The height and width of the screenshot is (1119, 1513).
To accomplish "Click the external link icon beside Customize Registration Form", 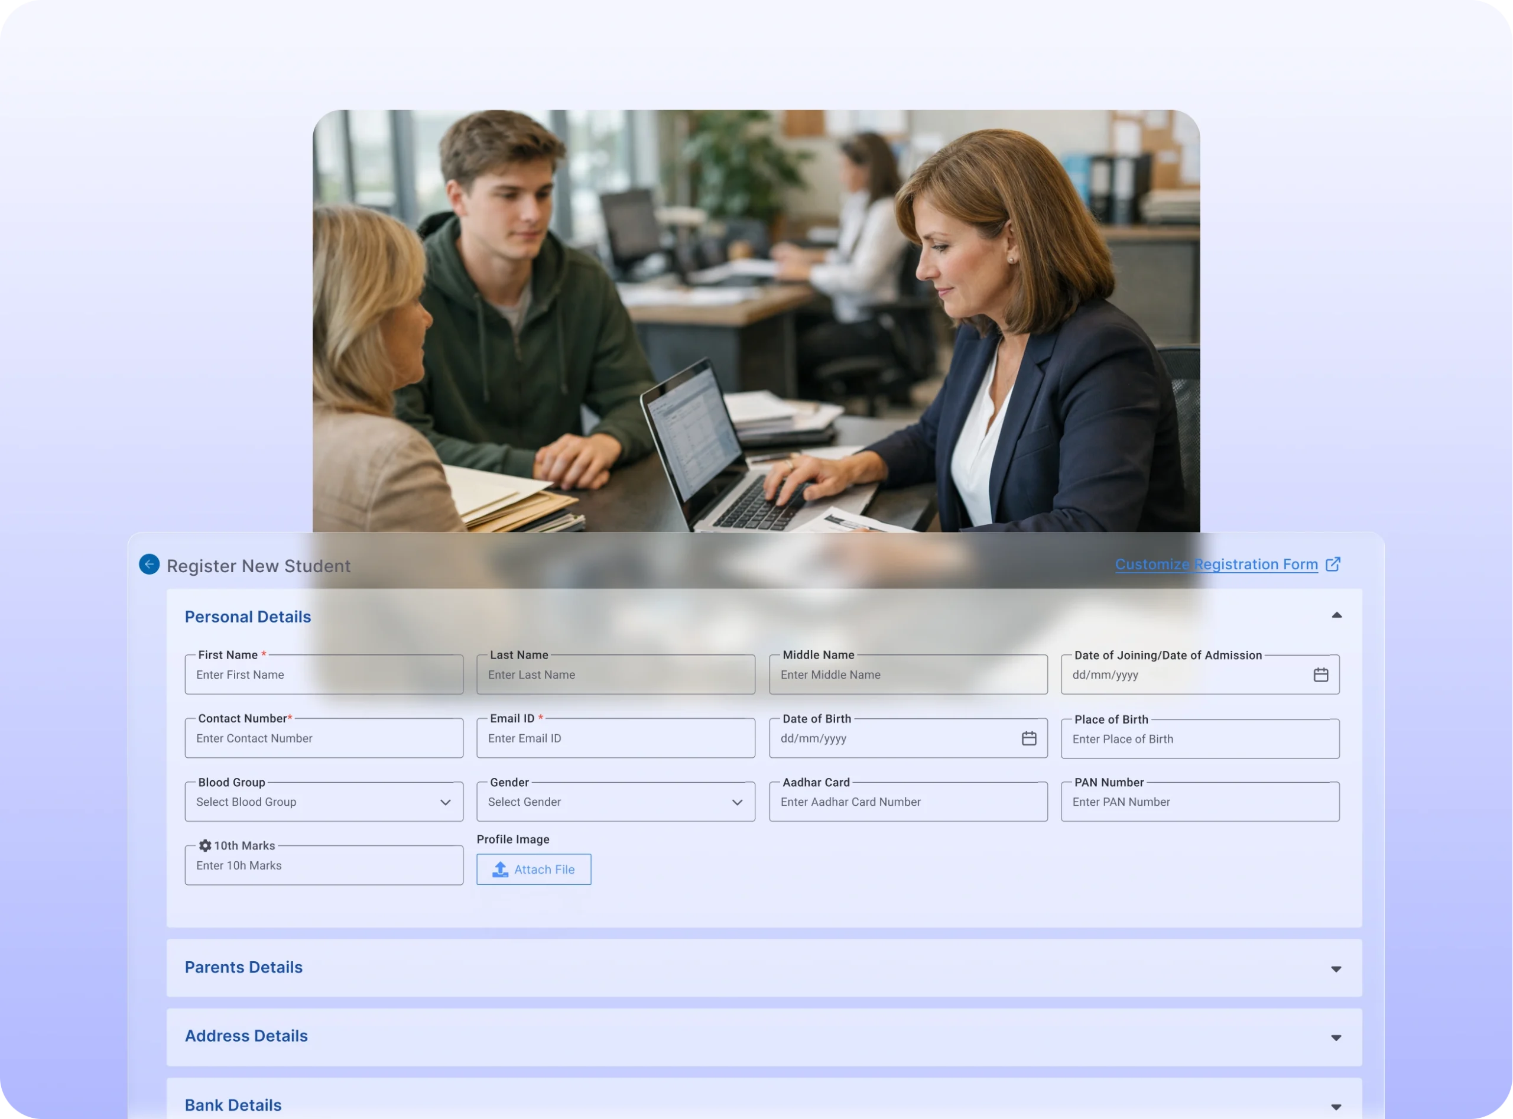I will coord(1332,565).
